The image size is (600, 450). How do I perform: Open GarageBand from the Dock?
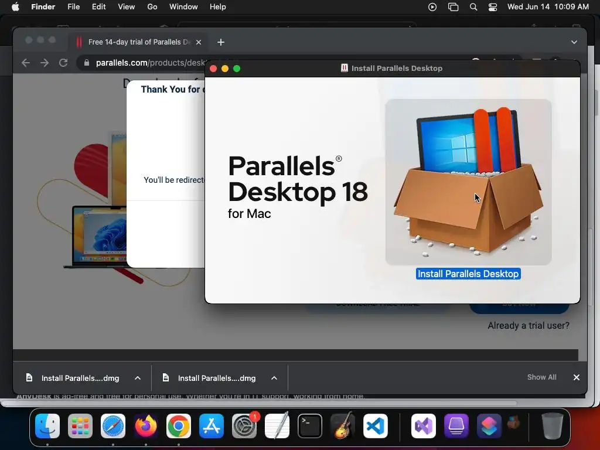[x=342, y=426]
